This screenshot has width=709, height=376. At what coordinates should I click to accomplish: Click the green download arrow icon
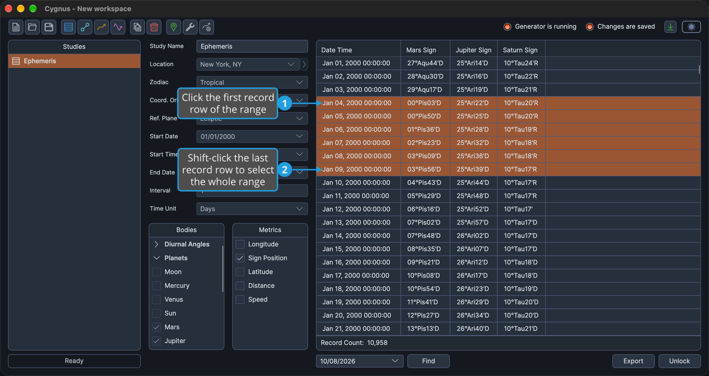click(x=671, y=27)
